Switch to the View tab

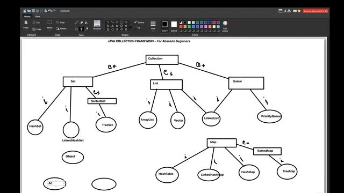tap(38, 17)
